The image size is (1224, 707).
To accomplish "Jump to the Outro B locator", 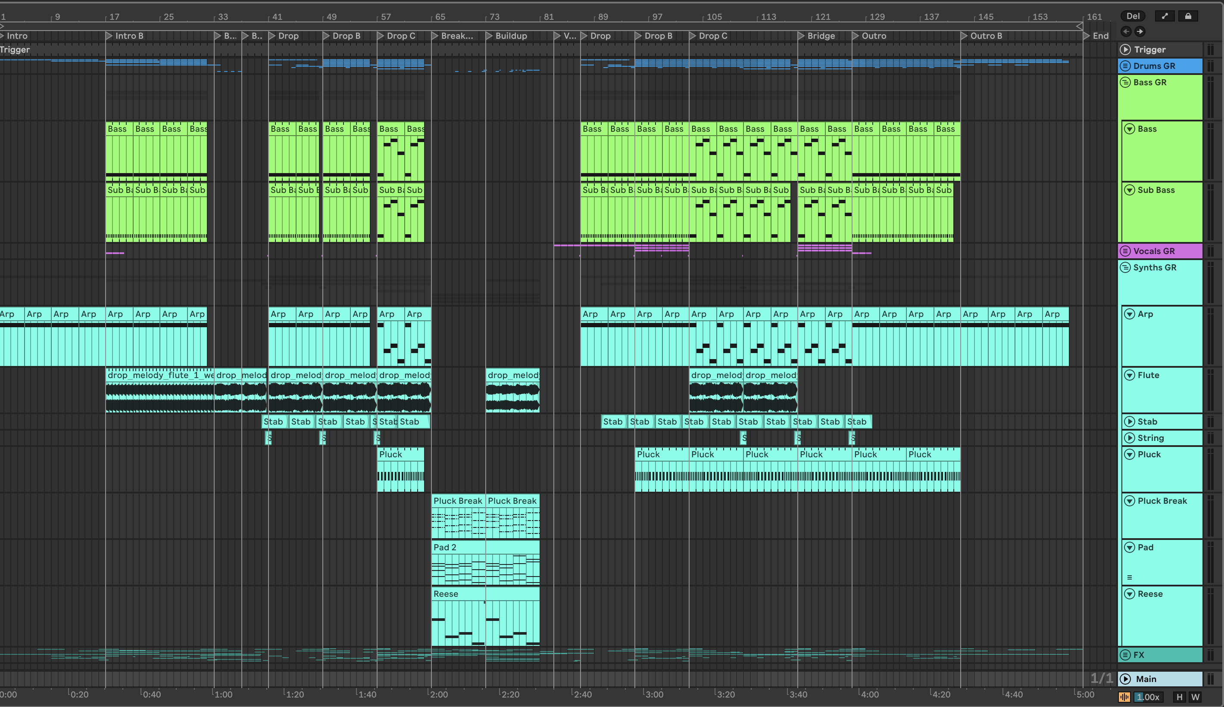I will point(982,36).
